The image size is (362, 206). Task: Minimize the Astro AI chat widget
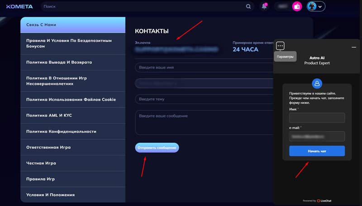point(354,47)
